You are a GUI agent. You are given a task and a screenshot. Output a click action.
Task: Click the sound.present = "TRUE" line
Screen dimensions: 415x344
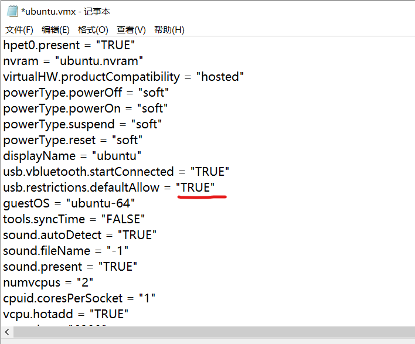(x=70, y=267)
